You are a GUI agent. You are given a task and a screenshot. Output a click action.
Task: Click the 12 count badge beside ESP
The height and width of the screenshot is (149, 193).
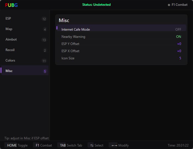tap(44, 19)
